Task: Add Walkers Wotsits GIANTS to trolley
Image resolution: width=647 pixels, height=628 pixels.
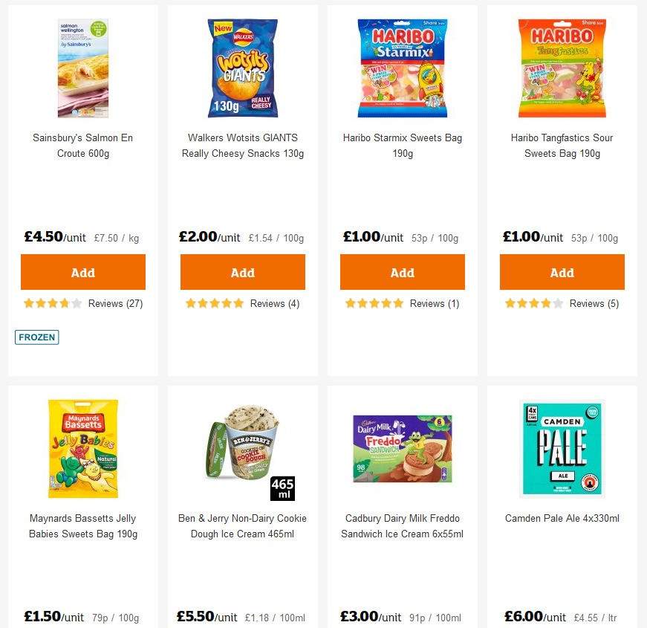Action: (x=242, y=272)
